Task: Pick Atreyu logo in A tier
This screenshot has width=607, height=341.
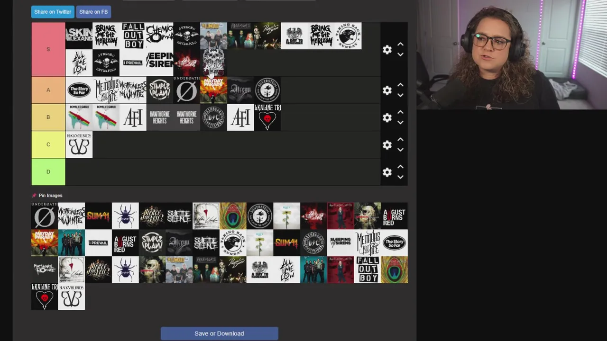Action: pos(240,90)
